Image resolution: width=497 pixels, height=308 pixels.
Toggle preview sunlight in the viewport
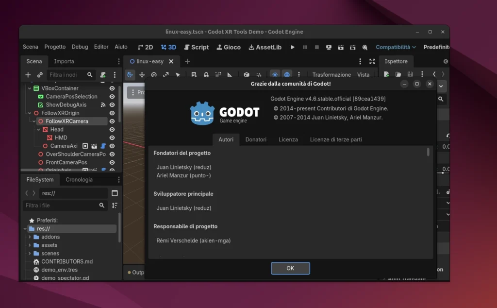(275, 74)
